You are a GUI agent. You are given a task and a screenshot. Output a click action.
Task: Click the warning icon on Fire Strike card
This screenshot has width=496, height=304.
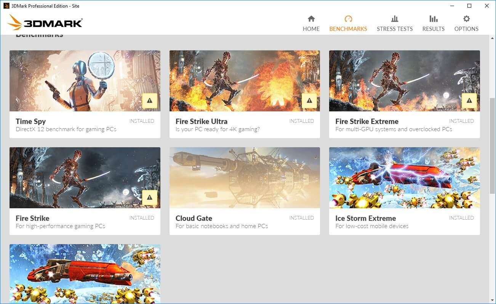point(150,198)
